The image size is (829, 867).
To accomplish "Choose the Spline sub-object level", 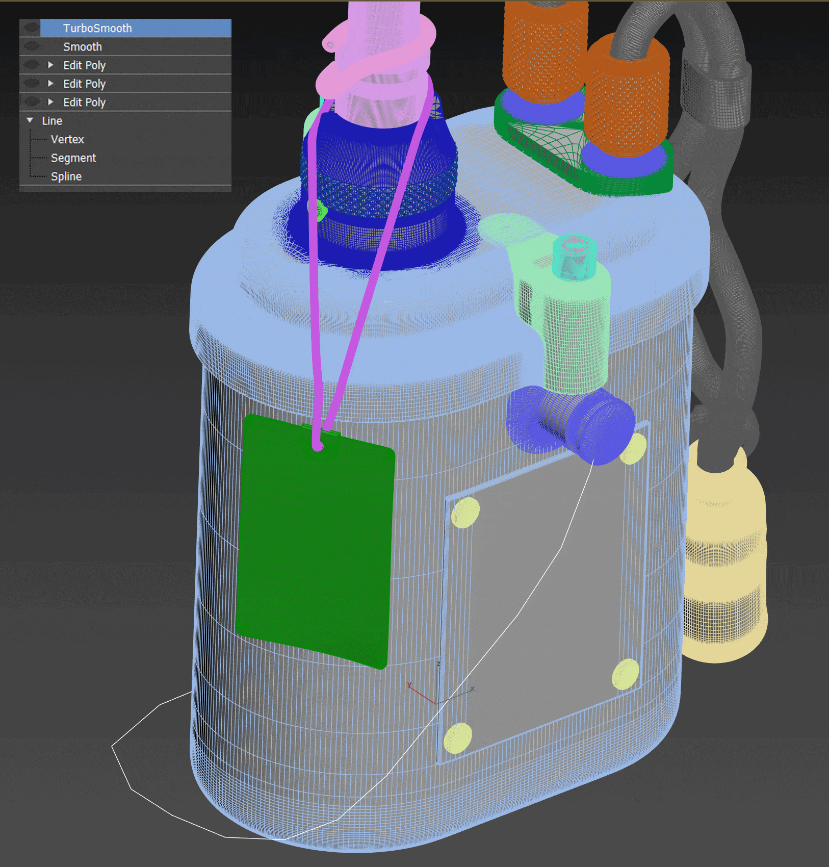I will (66, 176).
